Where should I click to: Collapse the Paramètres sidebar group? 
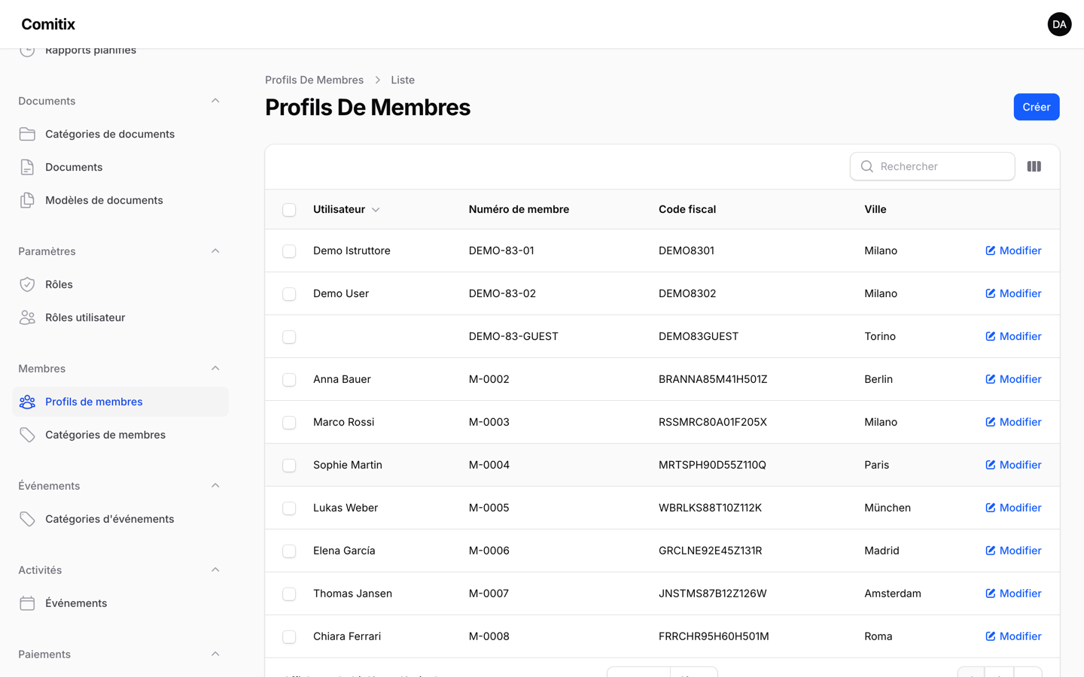tap(215, 251)
